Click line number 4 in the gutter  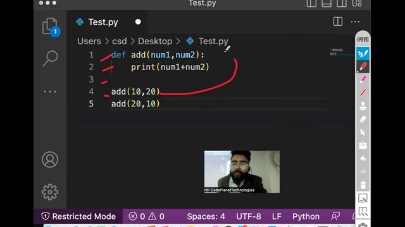coord(91,91)
